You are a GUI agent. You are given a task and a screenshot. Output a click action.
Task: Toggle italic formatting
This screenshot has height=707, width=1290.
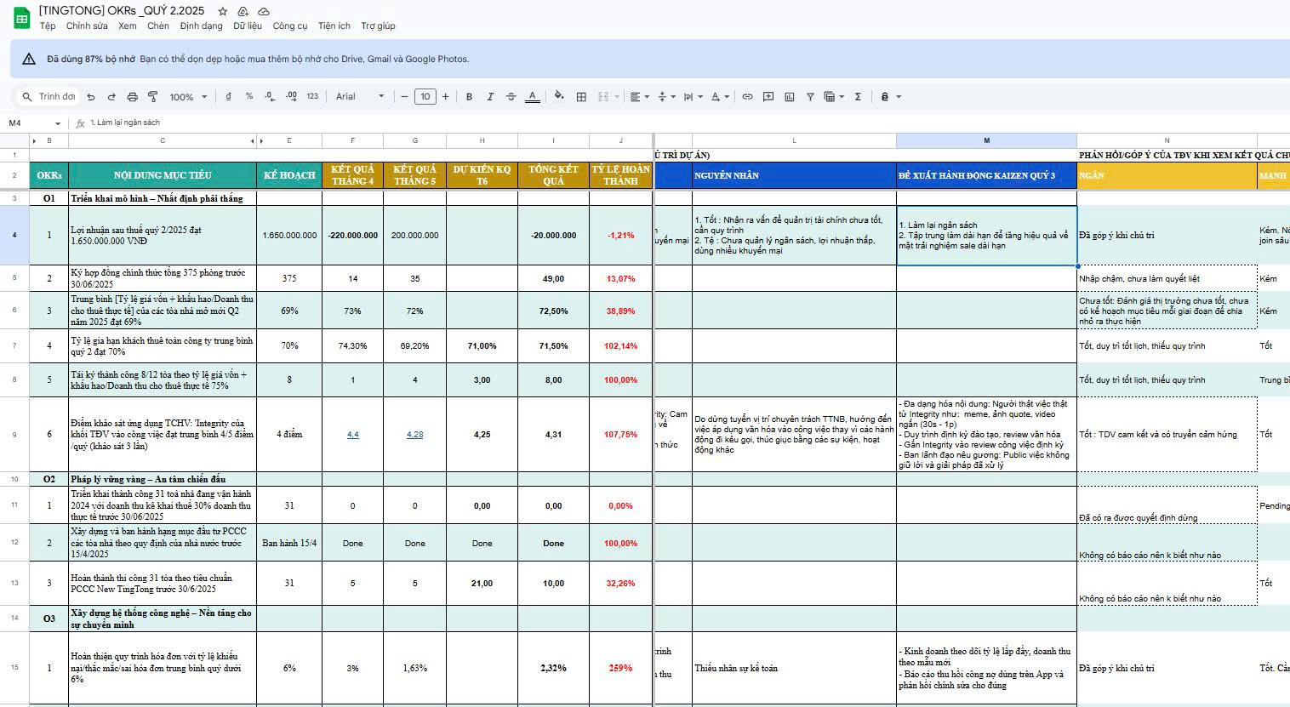coord(490,97)
